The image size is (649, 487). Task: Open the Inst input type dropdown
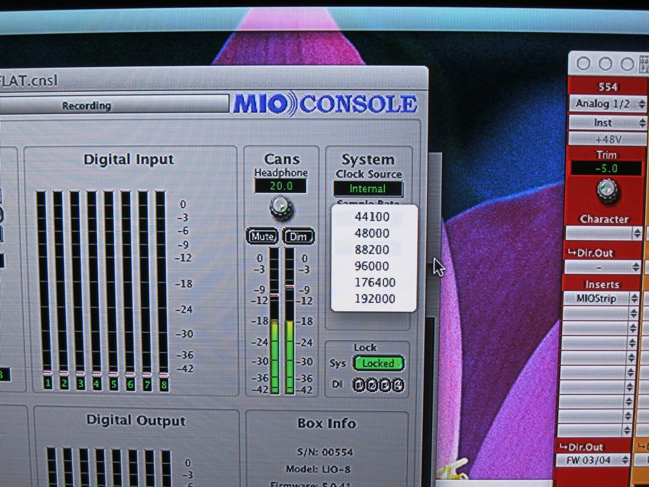coord(608,122)
